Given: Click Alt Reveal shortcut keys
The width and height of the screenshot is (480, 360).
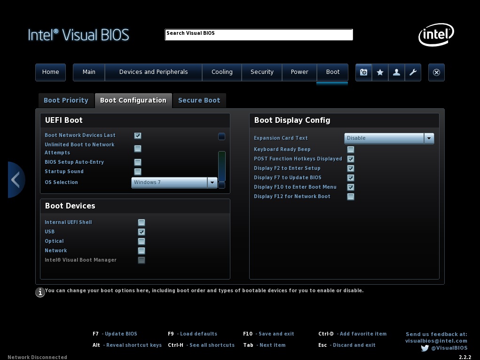Looking at the screenshot, I should pyautogui.click(x=127, y=345).
